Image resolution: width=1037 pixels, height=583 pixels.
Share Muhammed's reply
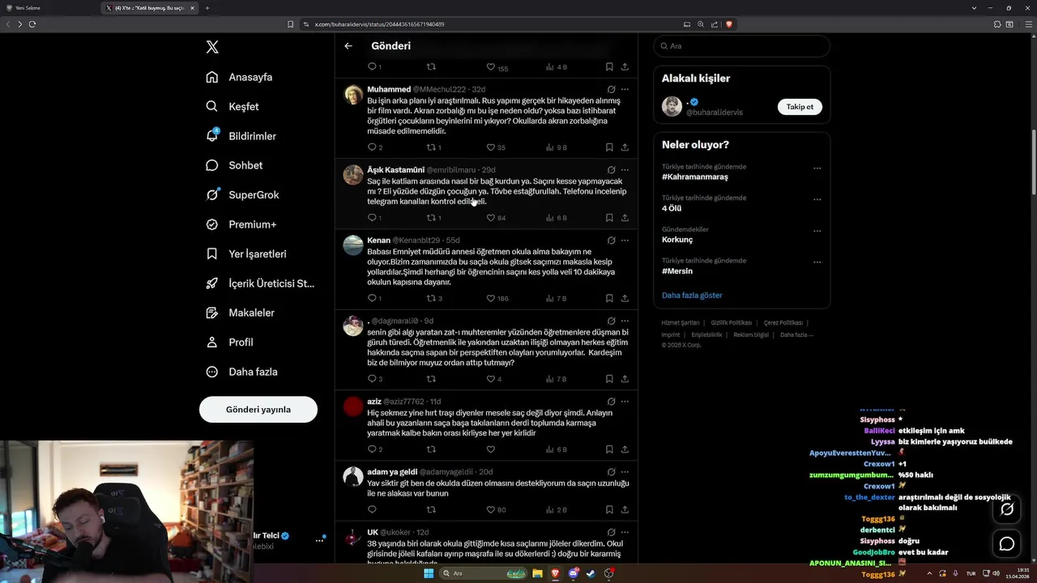coord(625,147)
